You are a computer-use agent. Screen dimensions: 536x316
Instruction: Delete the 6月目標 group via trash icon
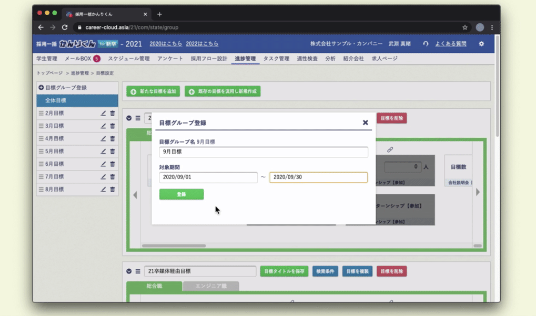pyautogui.click(x=113, y=164)
